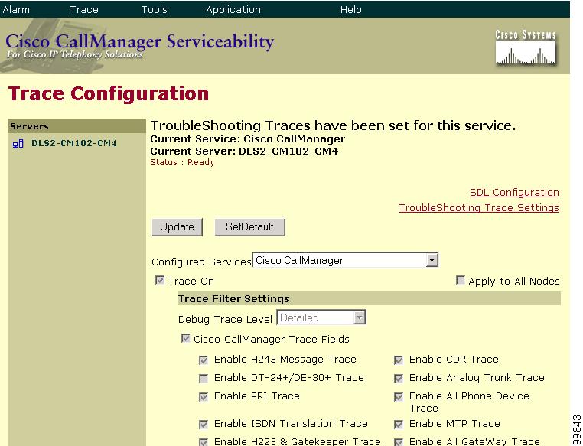
Task: Toggle Enable Analog Trunk Trace checkbox
Action: [x=399, y=379]
